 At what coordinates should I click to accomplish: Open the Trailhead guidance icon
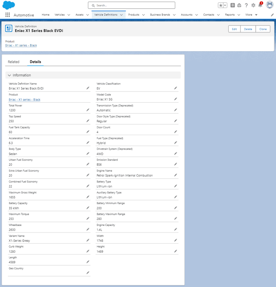pos(239,5)
